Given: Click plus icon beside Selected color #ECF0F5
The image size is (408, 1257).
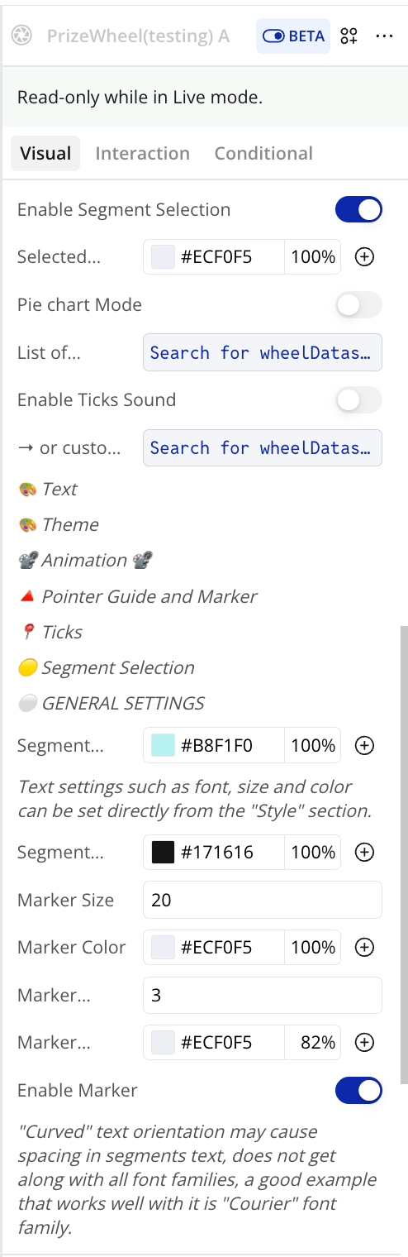Looking at the screenshot, I should tap(364, 257).
